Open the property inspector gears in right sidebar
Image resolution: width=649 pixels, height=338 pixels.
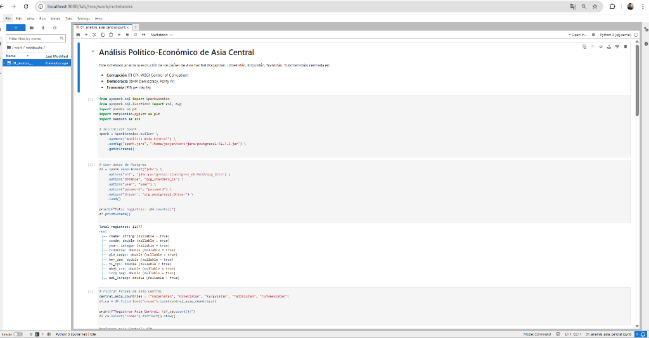click(x=646, y=29)
